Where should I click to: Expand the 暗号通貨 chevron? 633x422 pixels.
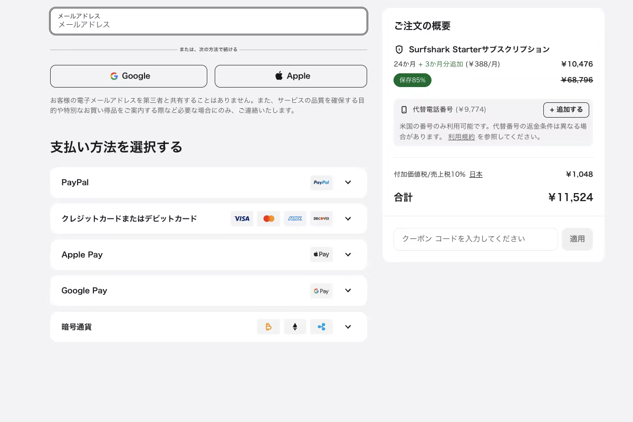pos(348,327)
